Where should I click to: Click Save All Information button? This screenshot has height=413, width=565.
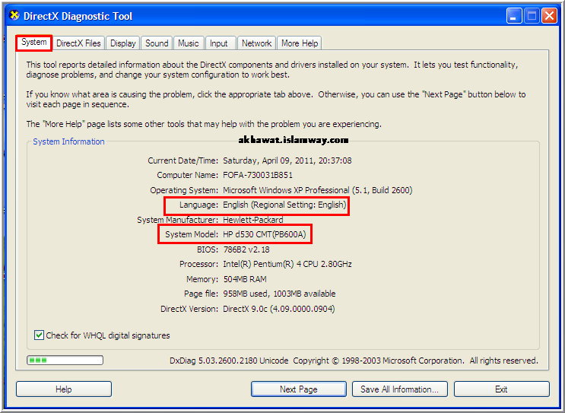coord(399,389)
